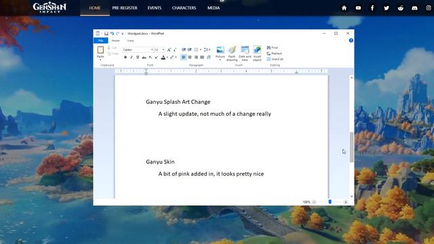The image size is (434, 244).
Task: Open the PRE-REGISTER tab on Genshin website
Action: click(125, 7)
